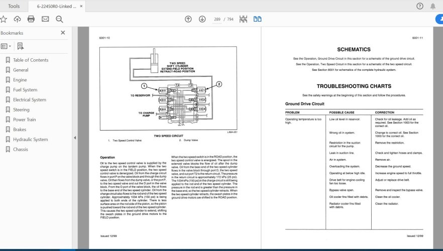Click the bookmark icon beside Steering

coord(8,109)
